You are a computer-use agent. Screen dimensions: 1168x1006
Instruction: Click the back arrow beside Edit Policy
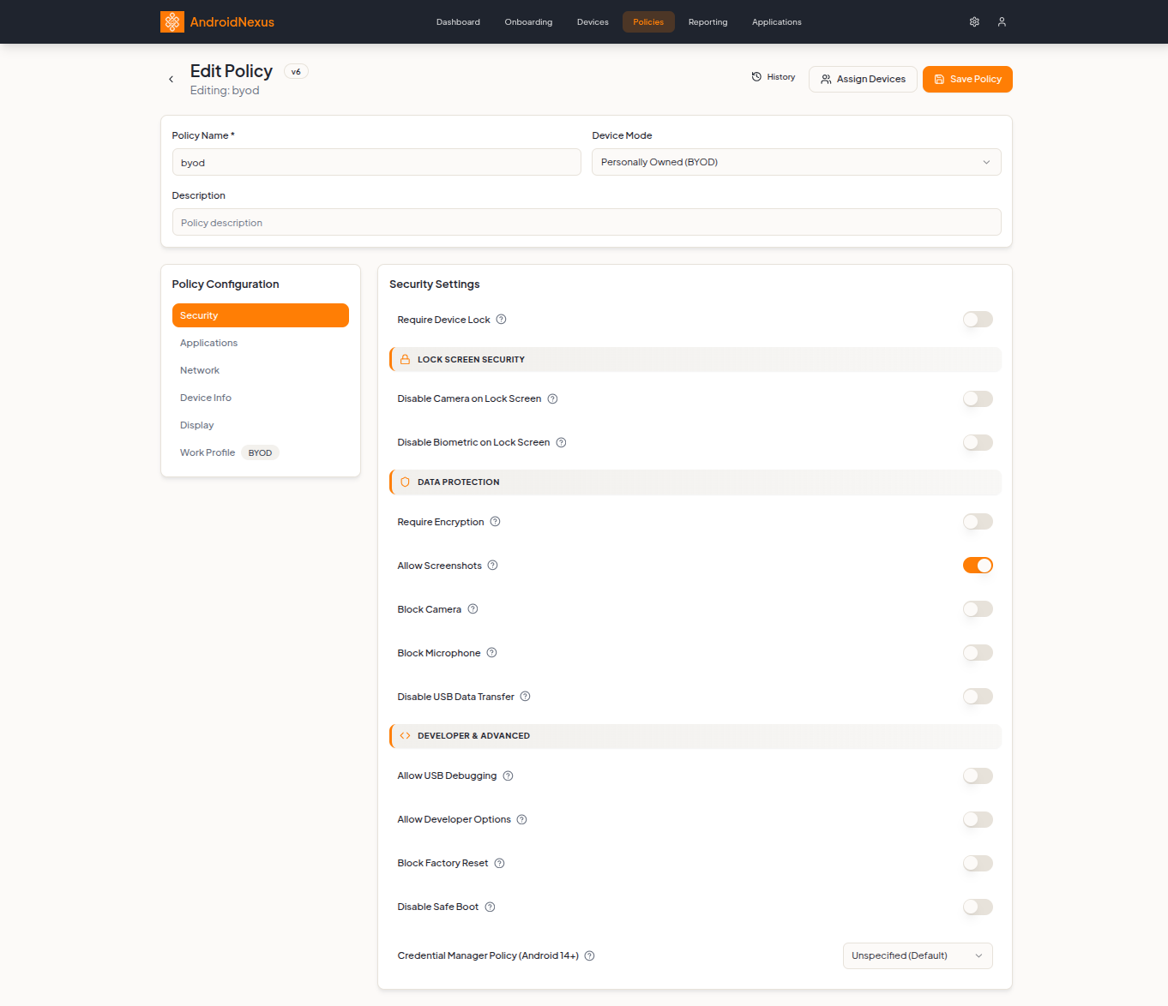pos(171,79)
